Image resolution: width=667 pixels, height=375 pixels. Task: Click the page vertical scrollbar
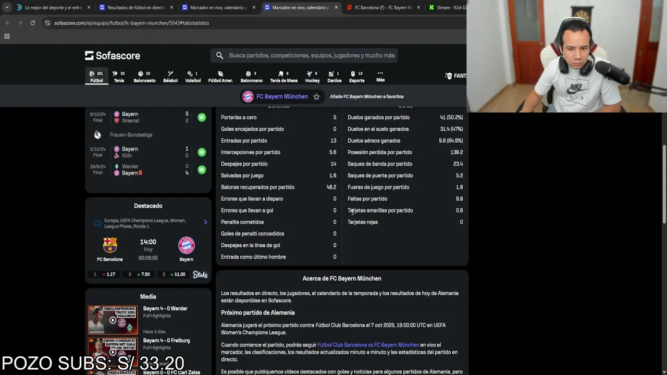pos(664,184)
